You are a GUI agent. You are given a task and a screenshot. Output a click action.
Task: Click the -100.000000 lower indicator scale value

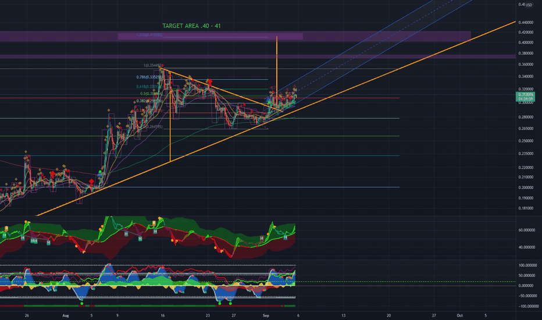coord(528,306)
